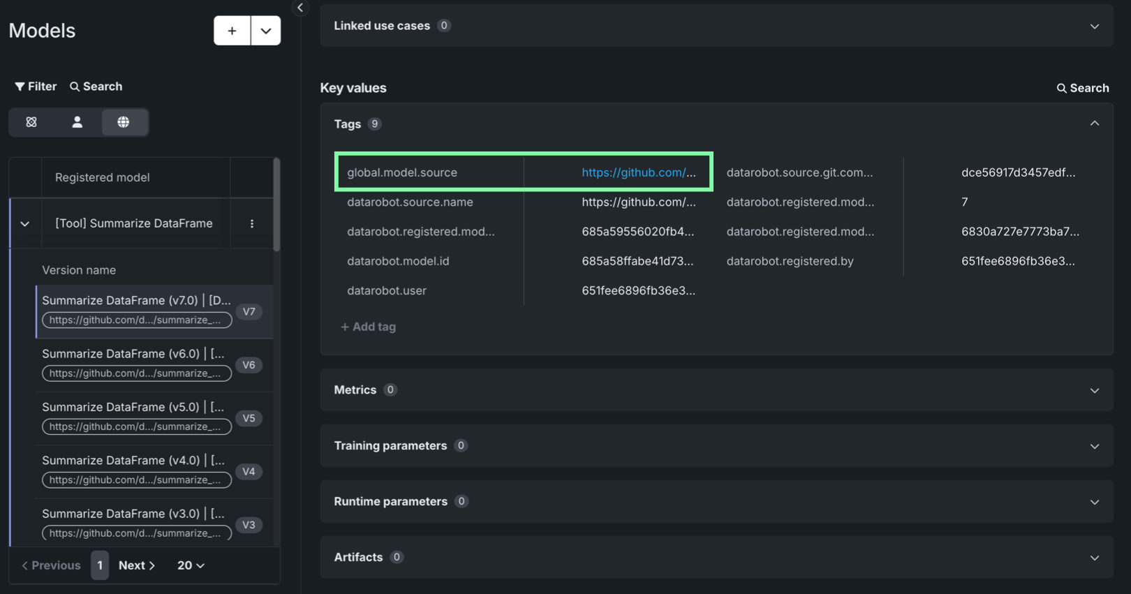Select the globe icon filter
1131x594 pixels.
pos(124,122)
